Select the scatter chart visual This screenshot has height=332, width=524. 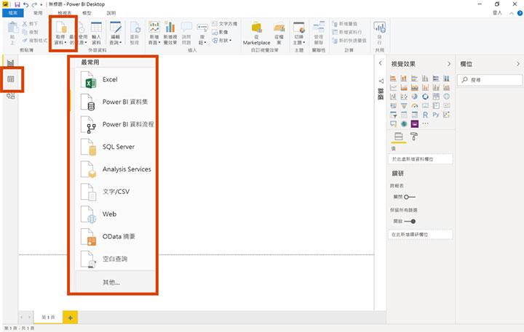404,97
